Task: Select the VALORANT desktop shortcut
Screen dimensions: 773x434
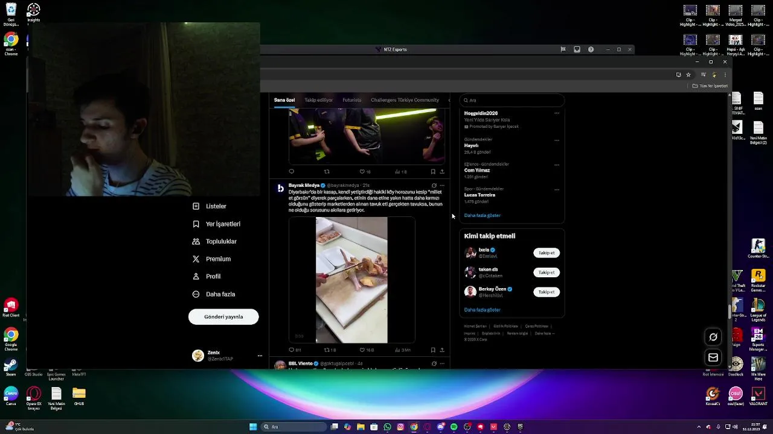Action: [758, 397]
